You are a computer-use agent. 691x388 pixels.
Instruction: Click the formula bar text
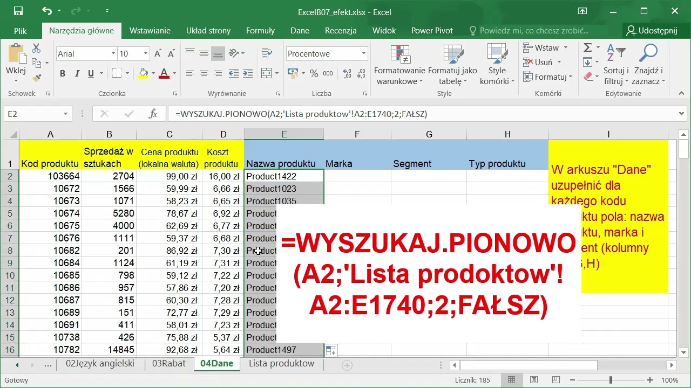click(301, 114)
